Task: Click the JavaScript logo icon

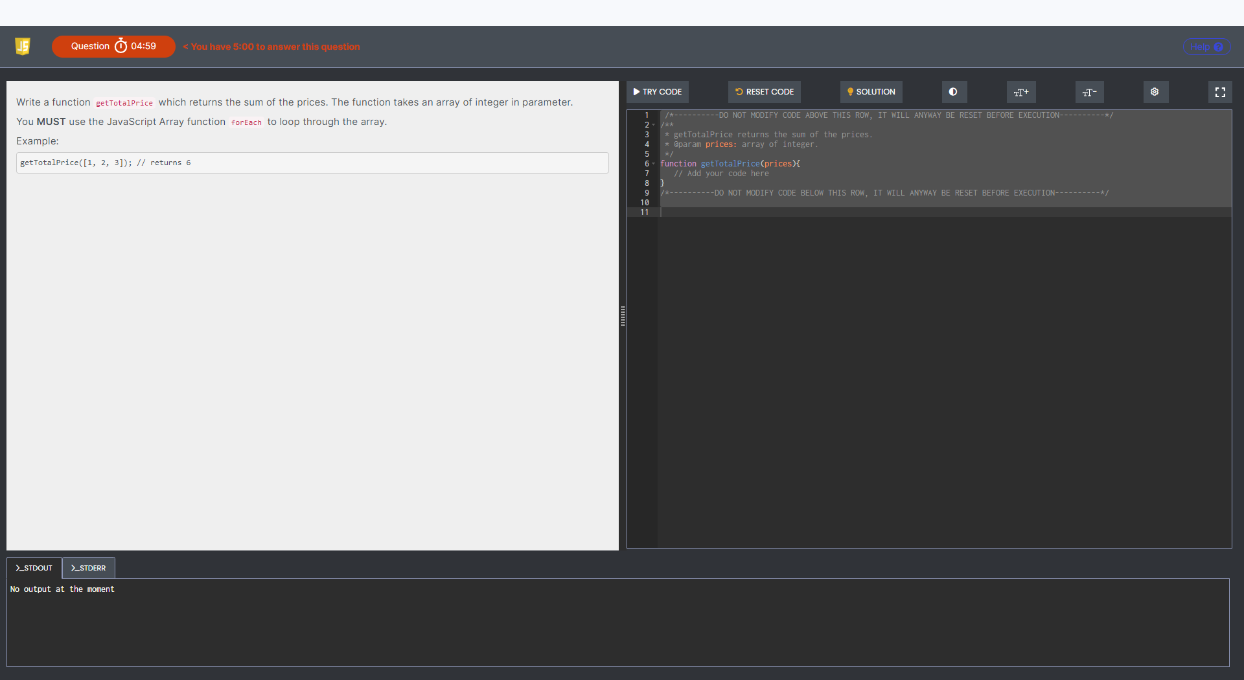Action: pyautogui.click(x=23, y=46)
